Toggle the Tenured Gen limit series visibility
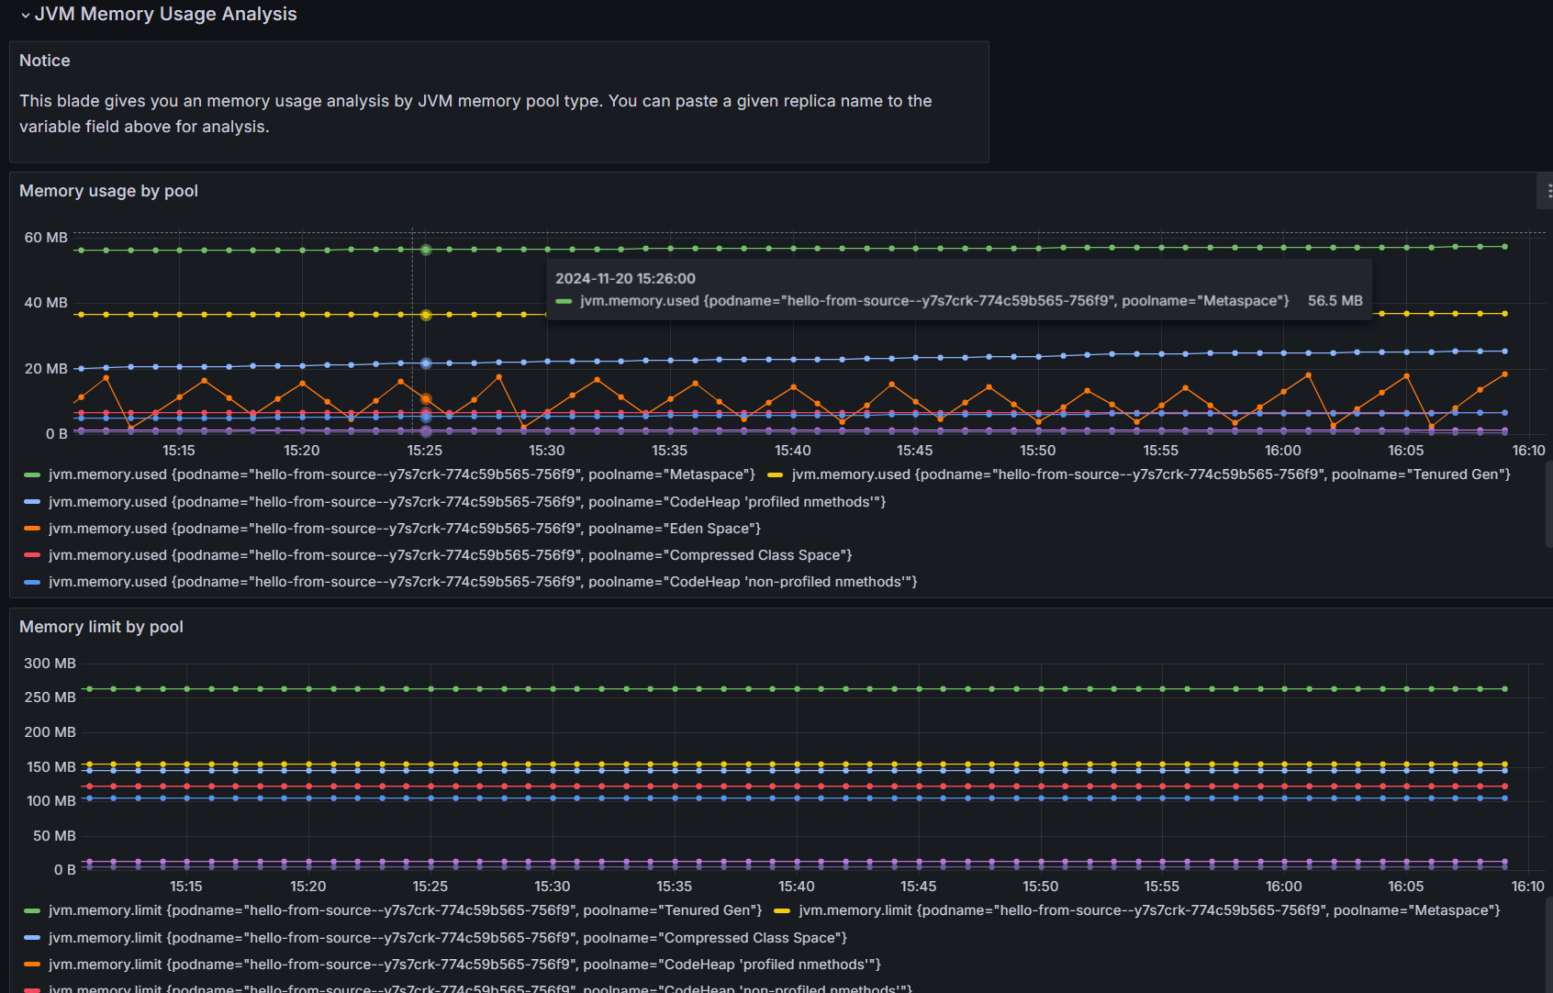Image resolution: width=1553 pixels, height=993 pixels. click(404, 909)
